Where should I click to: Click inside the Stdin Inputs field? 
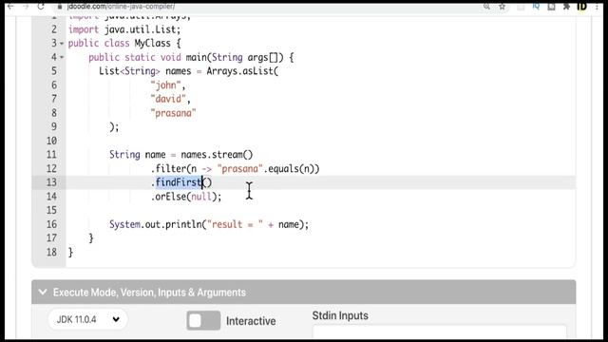coord(439,332)
